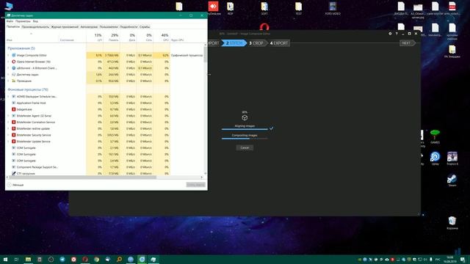
Task: Switch to the Журнал приложений tab
Action: point(65,27)
